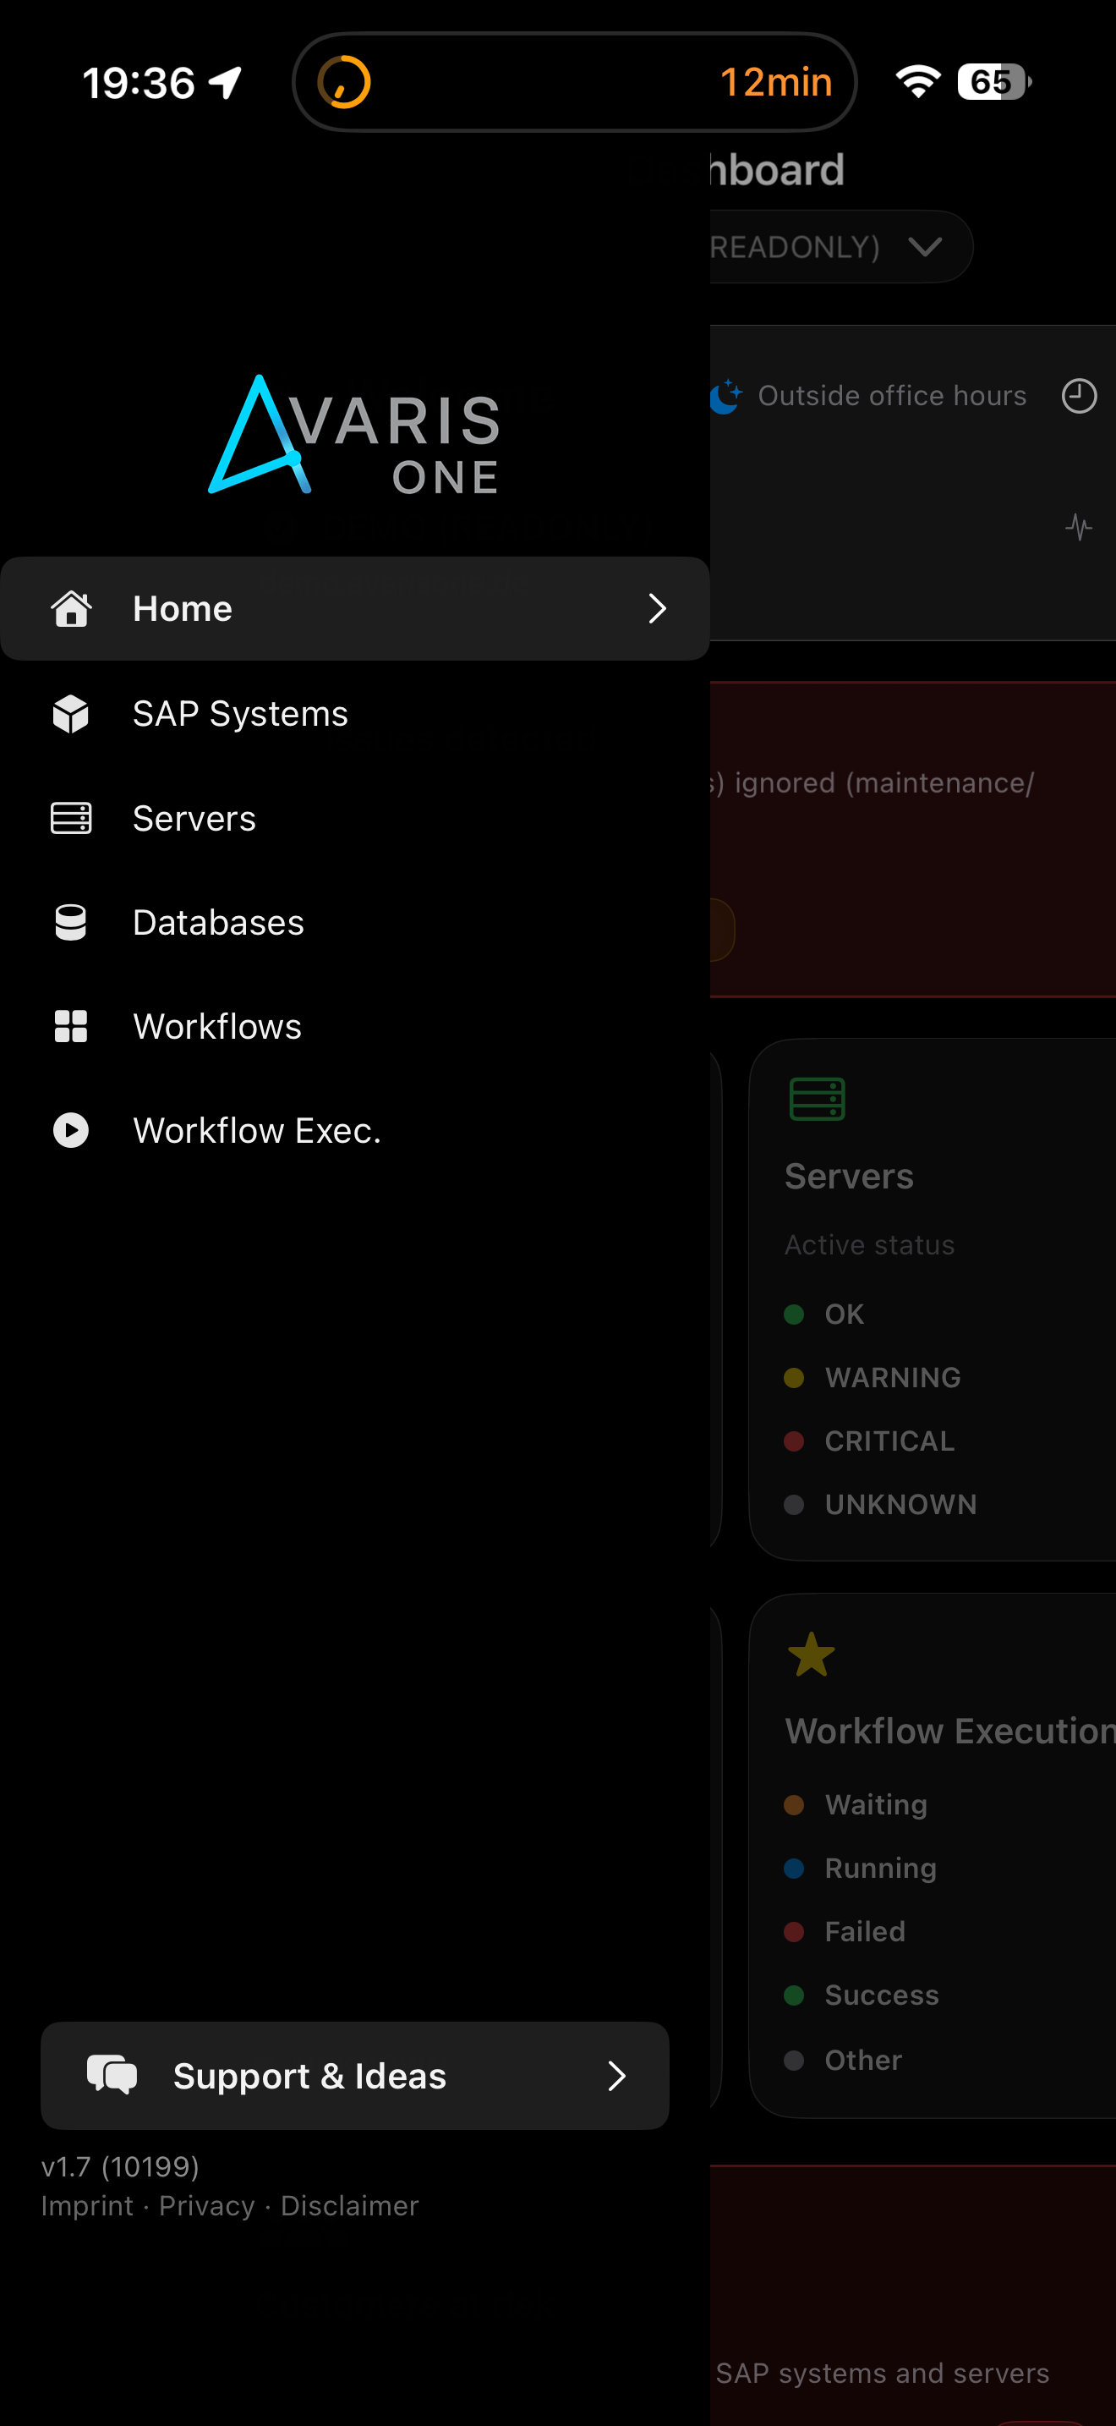Tap the 19:36 clock in the status bar
Image resolution: width=1116 pixels, height=2426 pixels.
pyautogui.click(x=139, y=83)
